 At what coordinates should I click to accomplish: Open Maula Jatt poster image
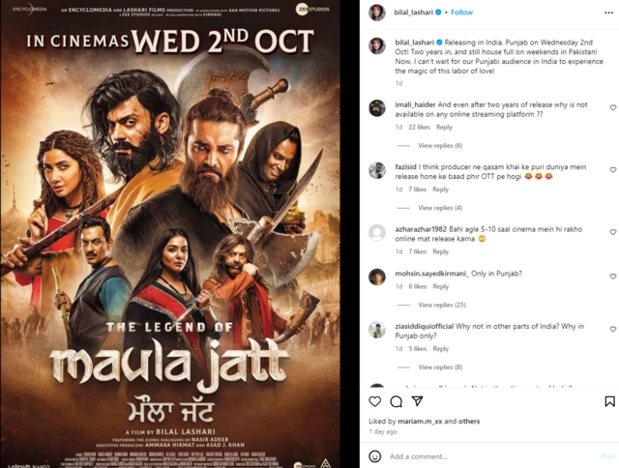click(170, 234)
